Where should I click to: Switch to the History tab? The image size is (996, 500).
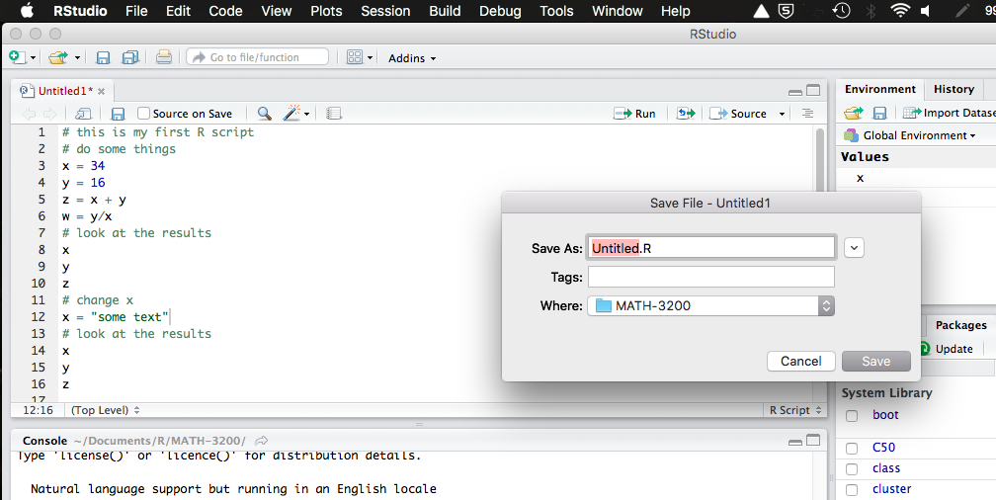pyautogui.click(x=954, y=89)
